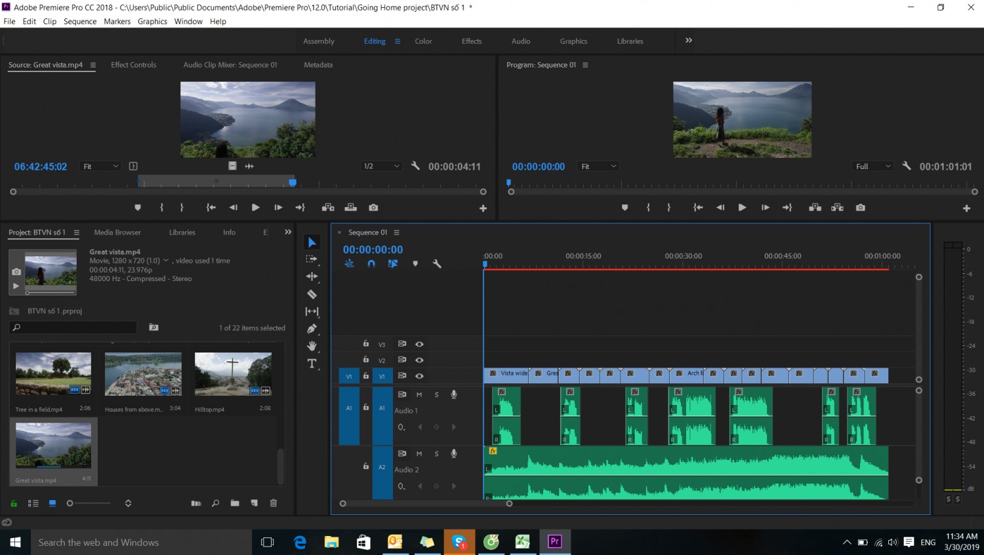
Task: Select Hilltop.mp4 thumbnail in project bin
Action: (x=233, y=374)
